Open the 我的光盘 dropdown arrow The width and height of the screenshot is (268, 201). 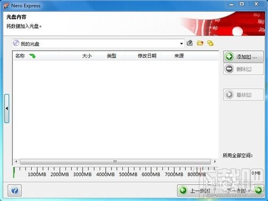(181, 43)
